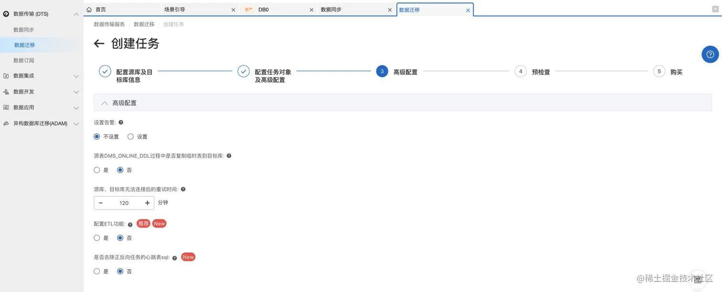Screen dimensions: 722x292
Task: Click the back arrow beside 创建任务
Action: [99, 44]
